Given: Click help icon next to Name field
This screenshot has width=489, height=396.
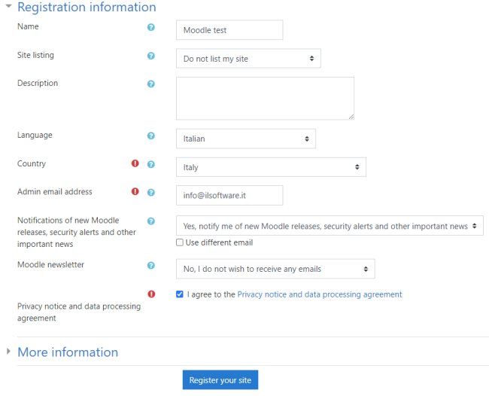Looking at the screenshot, I should pos(150,27).
